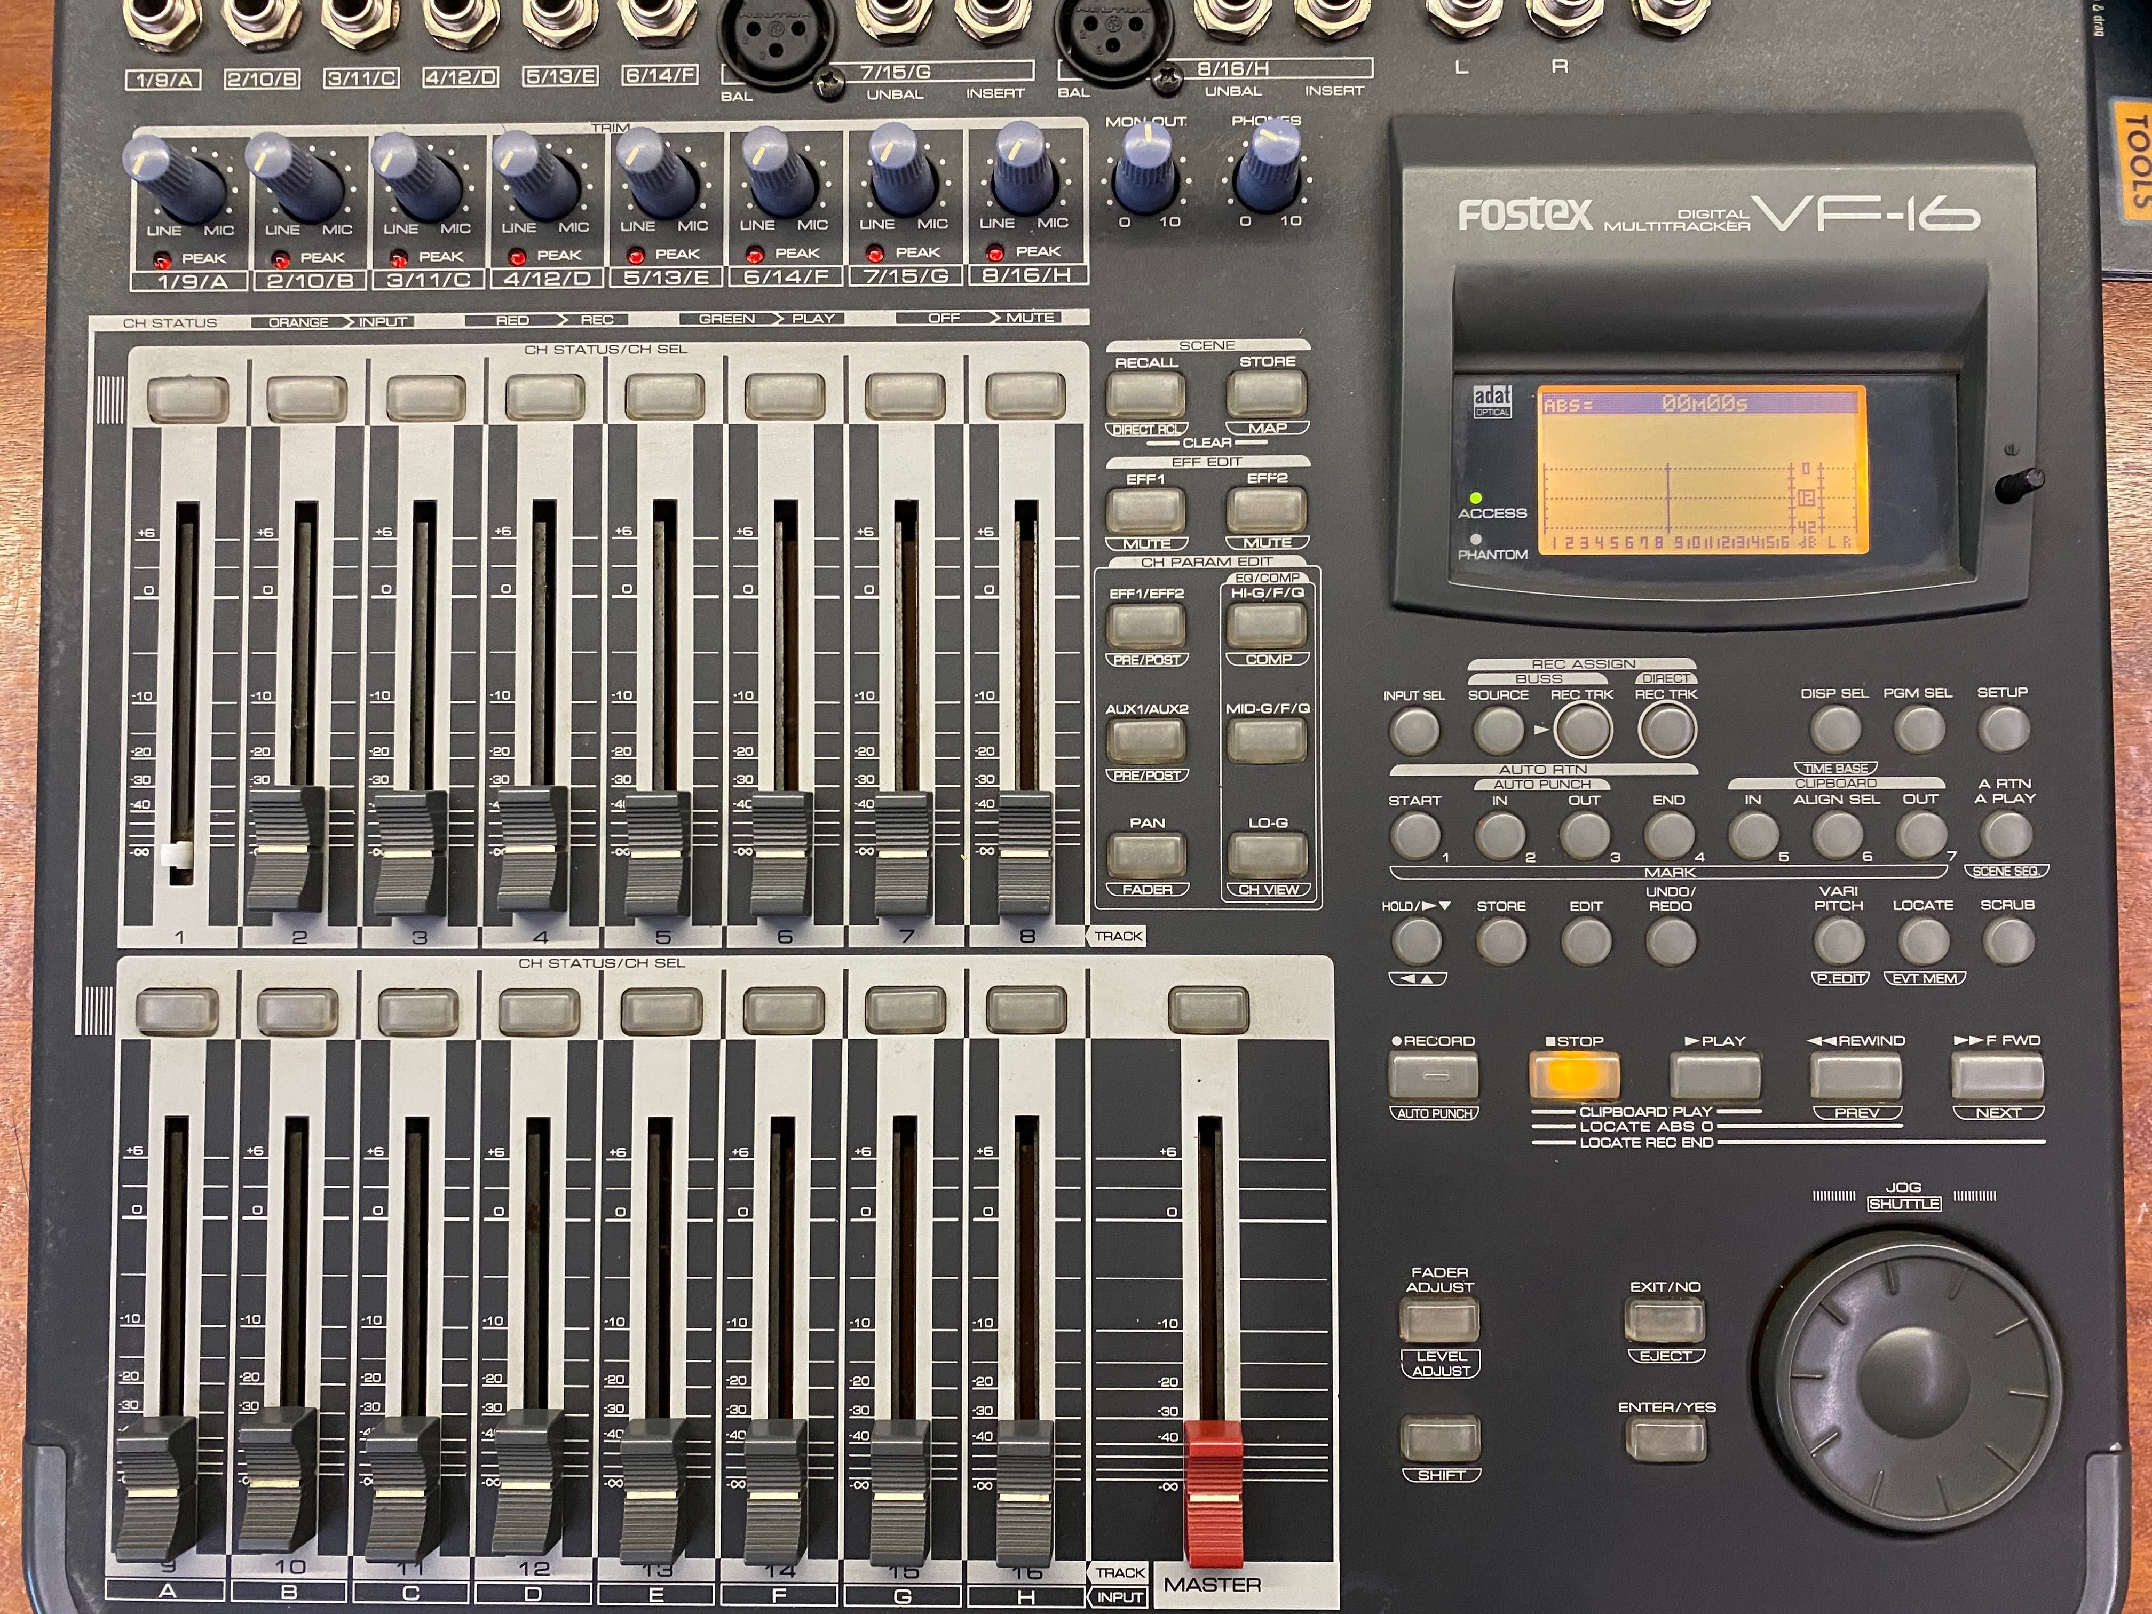Screen dimensions: 2152x1614
Task: Tap the VARI PITCH button
Action: [1839, 941]
